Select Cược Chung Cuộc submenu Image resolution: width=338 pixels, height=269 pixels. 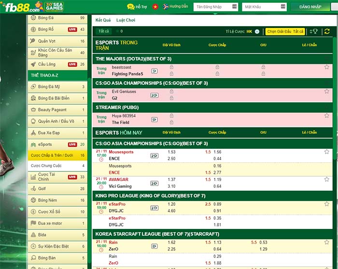pyautogui.click(x=57, y=166)
